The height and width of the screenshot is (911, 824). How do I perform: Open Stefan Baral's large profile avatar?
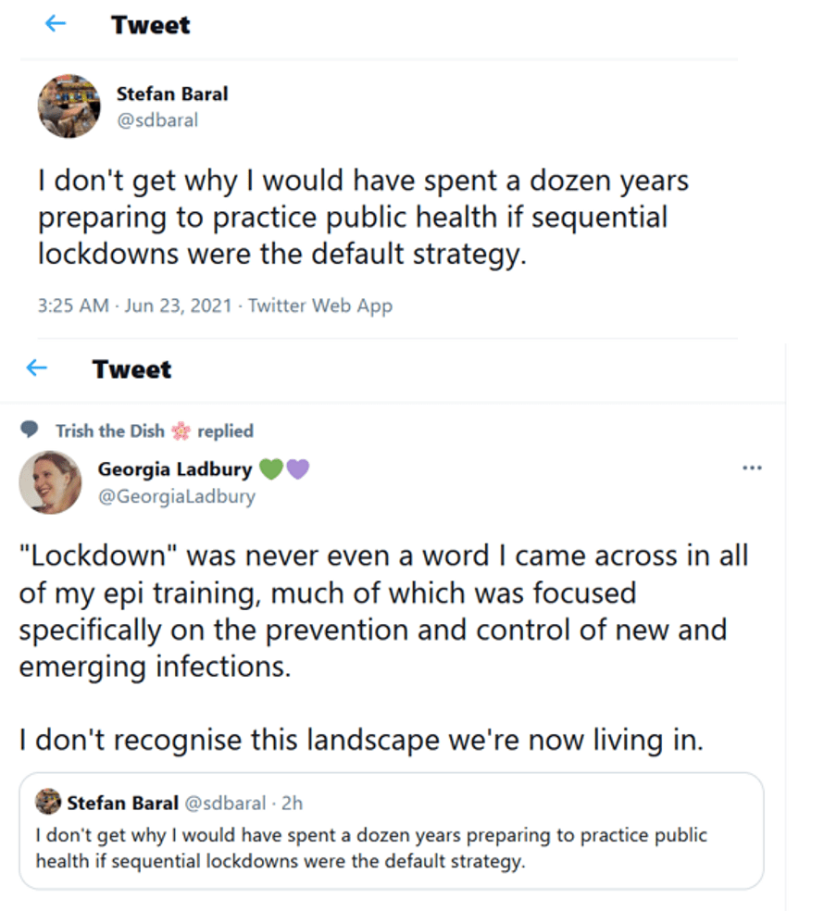tap(69, 106)
